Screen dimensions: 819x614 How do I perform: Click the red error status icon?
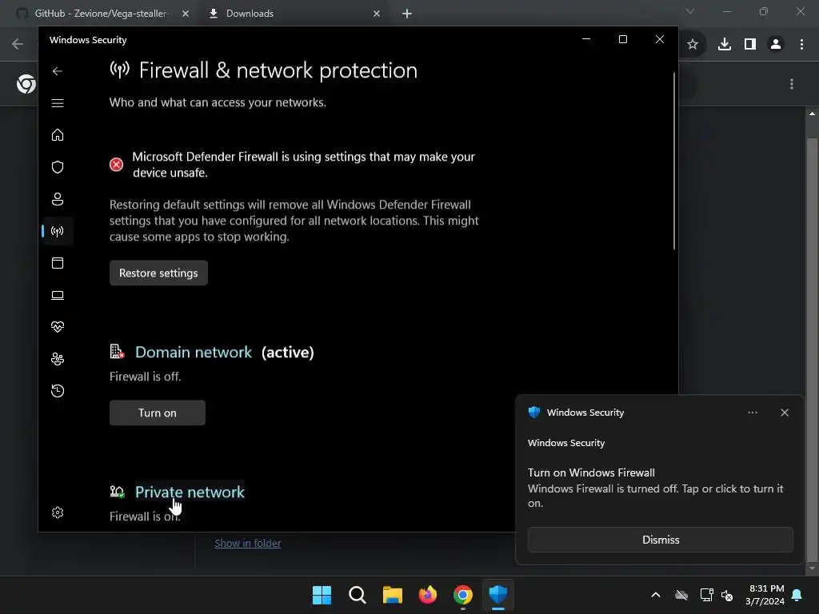point(116,165)
